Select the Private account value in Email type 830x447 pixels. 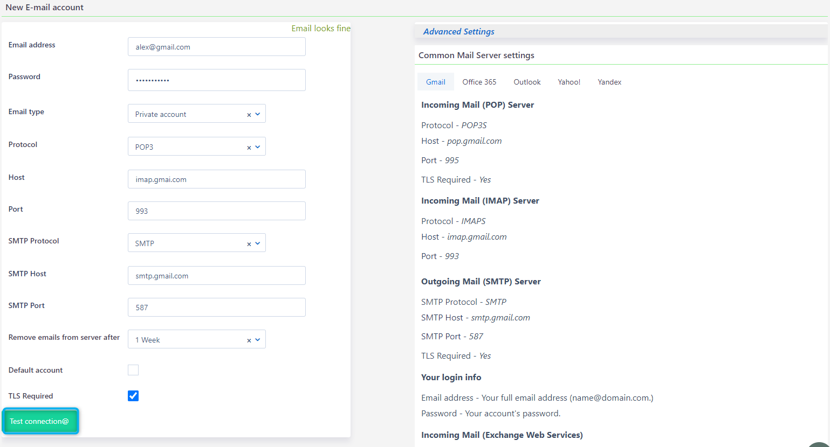click(x=161, y=114)
